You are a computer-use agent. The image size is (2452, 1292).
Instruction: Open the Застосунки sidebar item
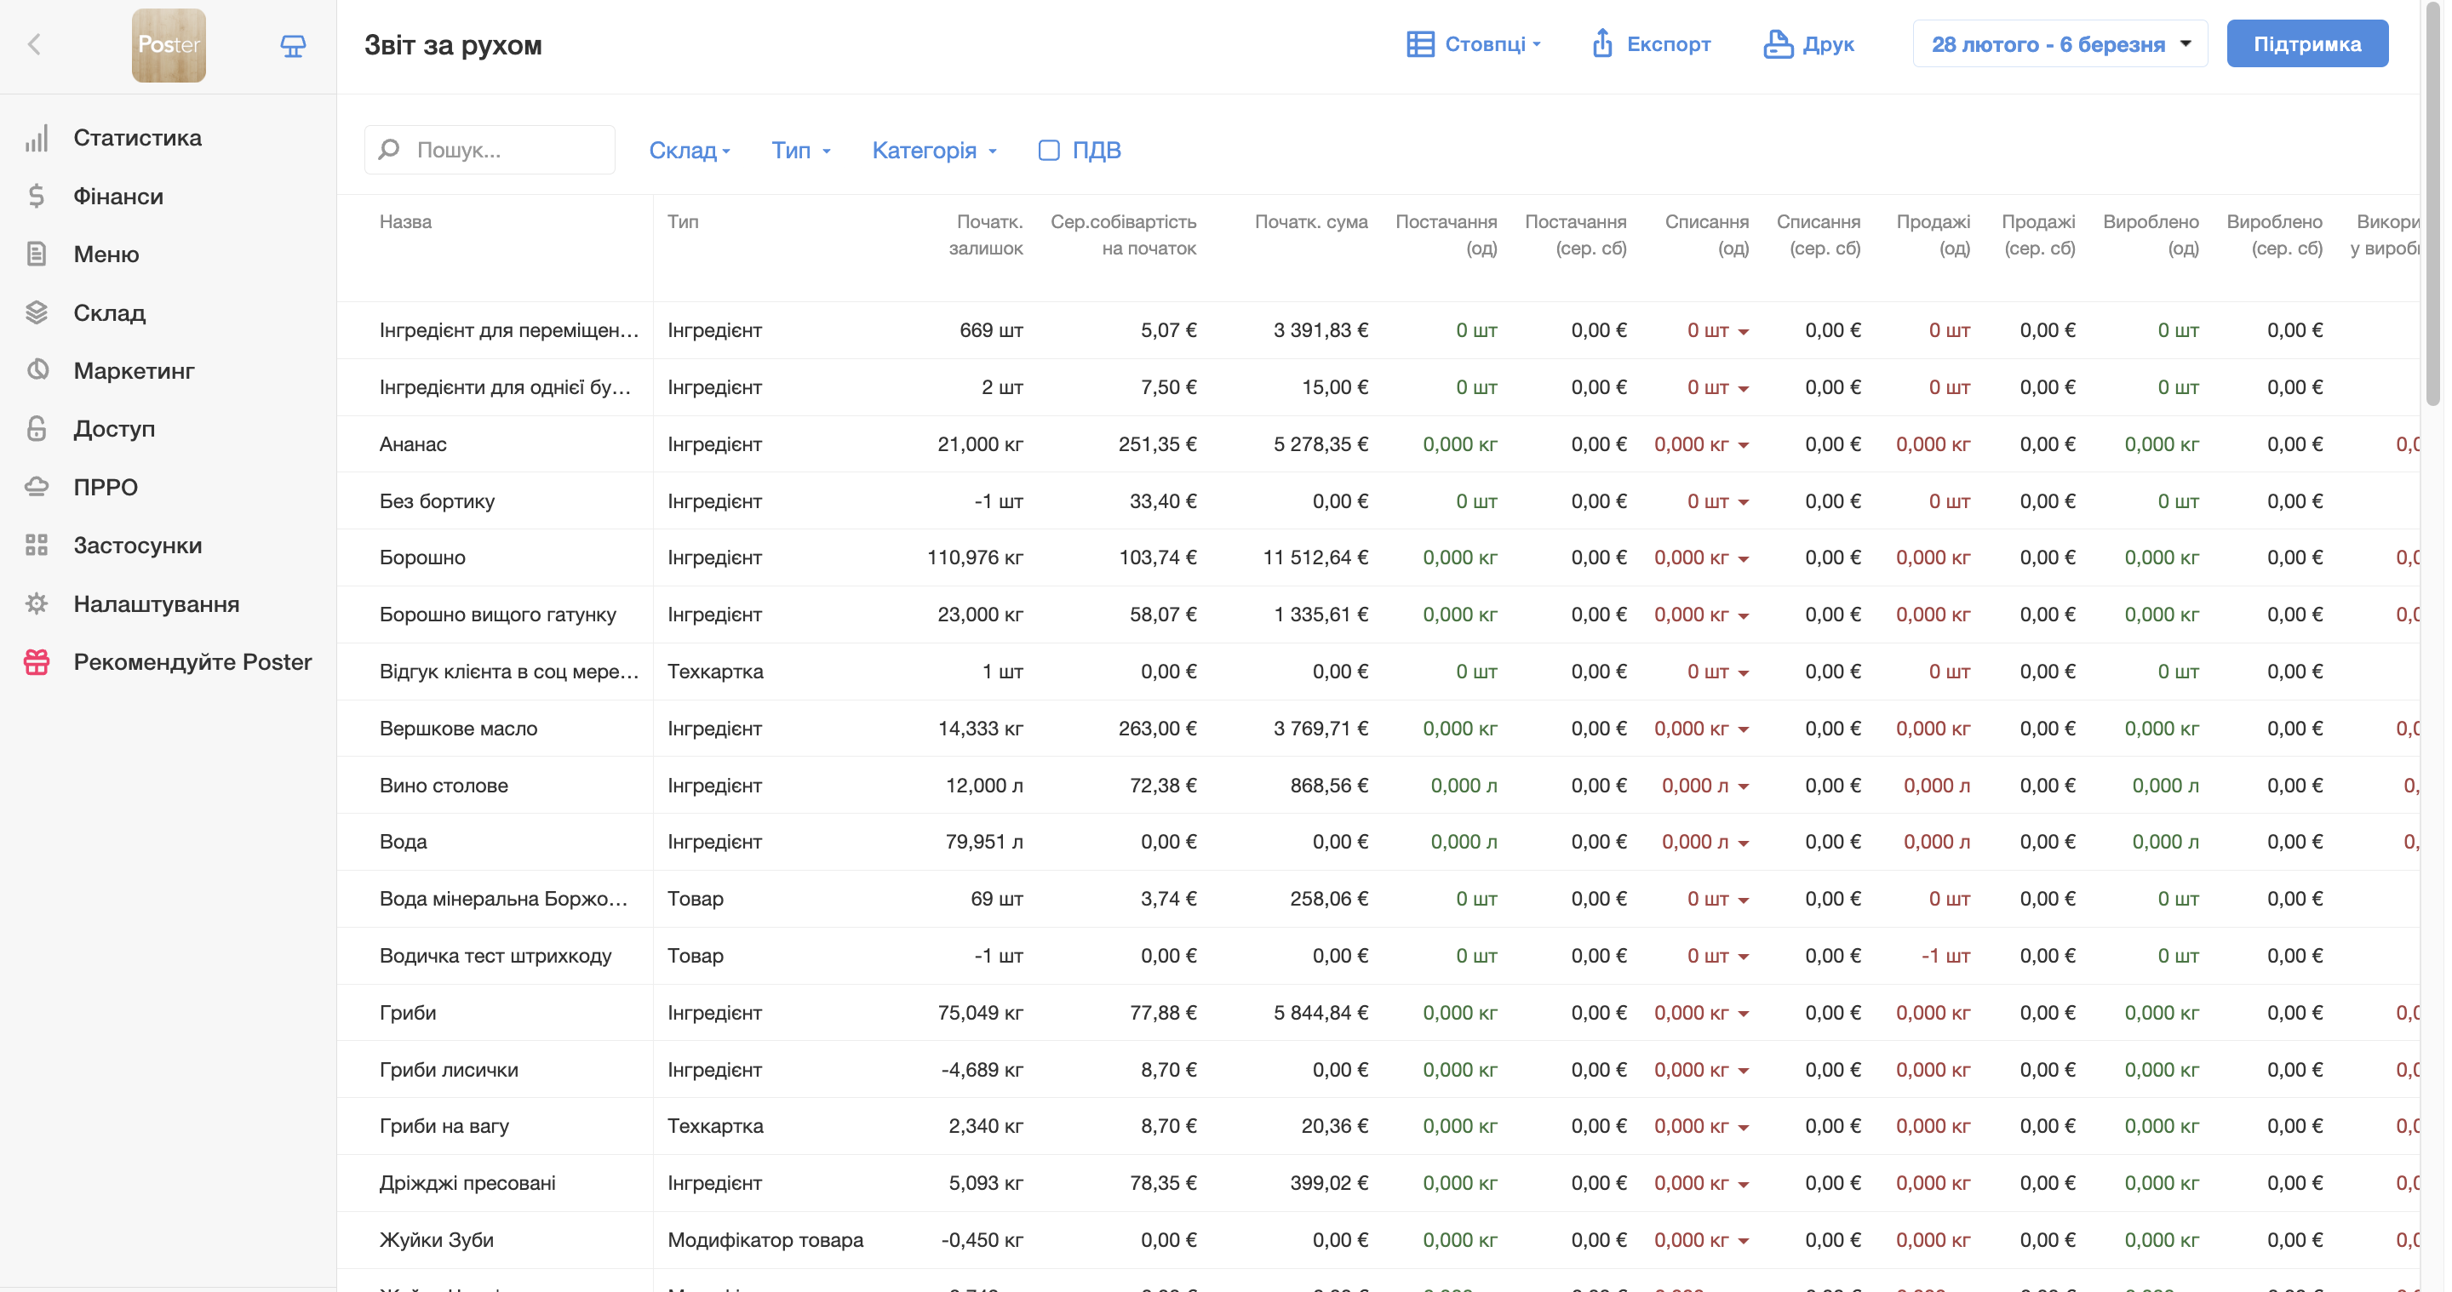coord(137,546)
